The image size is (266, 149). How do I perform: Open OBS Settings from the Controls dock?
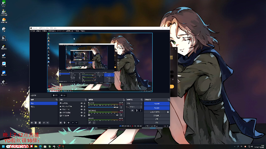coord(157,119)
